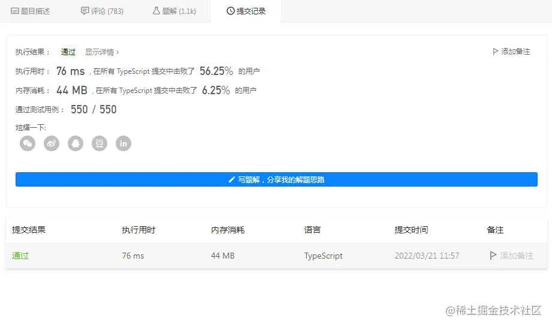The height and width of the screenshot is (327, 552).
Task: Share the result via the Douban icon
Action: coord(99,143)
